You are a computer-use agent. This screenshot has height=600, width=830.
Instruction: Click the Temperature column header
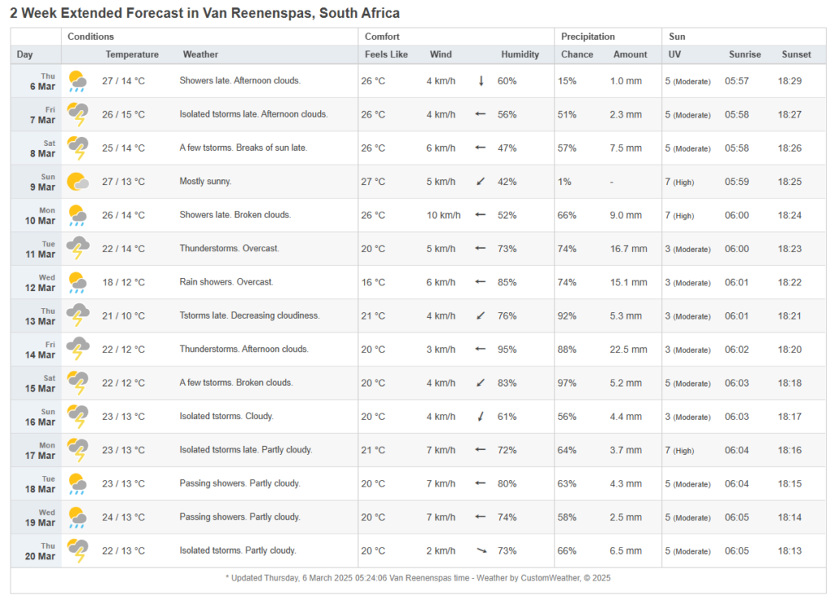click(x=132, y=54)
